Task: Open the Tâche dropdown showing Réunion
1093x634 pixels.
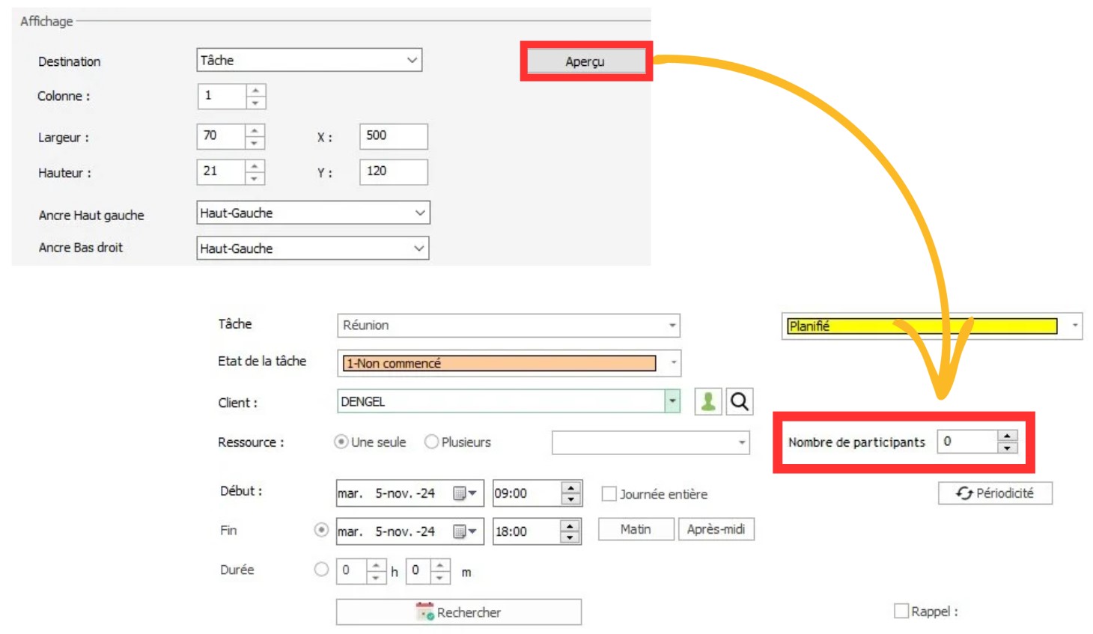Action: [508, 325]
